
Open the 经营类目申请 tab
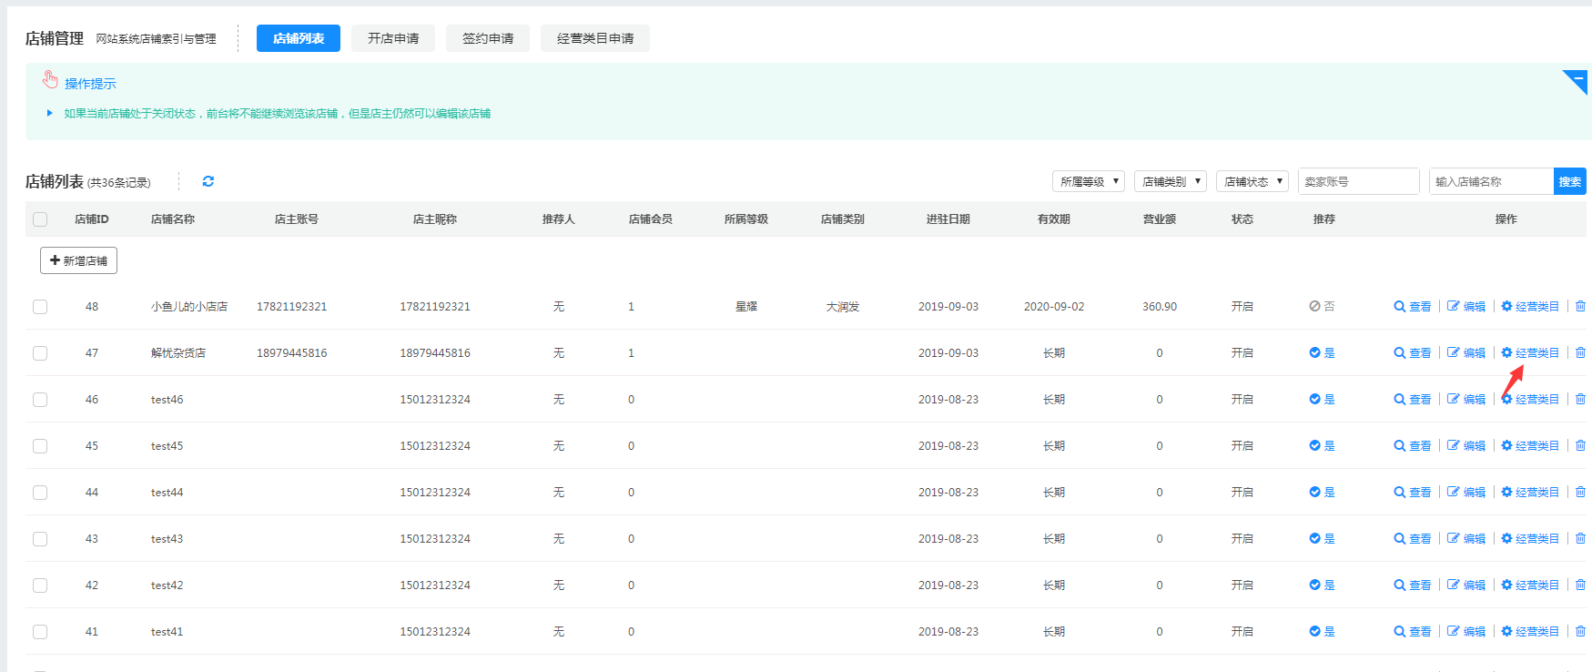pyautogui.click(x=595, y=38)
